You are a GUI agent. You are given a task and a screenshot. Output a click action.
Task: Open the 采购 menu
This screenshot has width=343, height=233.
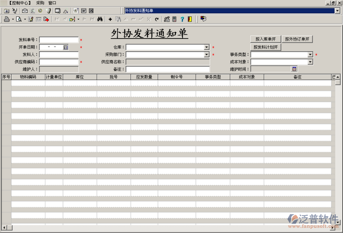tap(40, 3)
